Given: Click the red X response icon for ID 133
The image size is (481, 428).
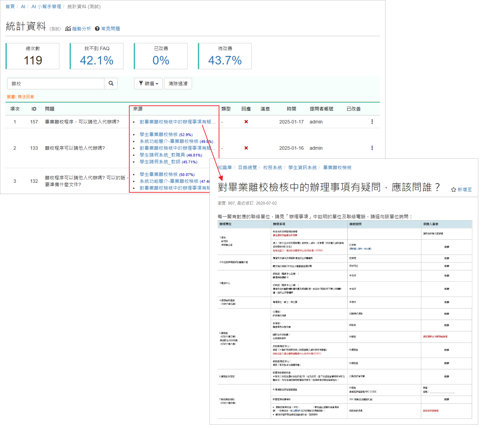Looking at the screenshot, I should [246, 148].
